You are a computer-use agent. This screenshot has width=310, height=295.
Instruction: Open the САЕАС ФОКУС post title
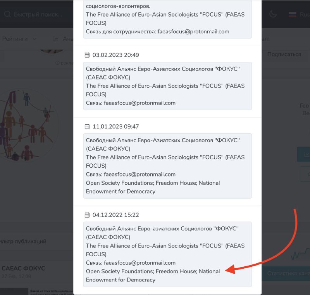coord(23,268)
